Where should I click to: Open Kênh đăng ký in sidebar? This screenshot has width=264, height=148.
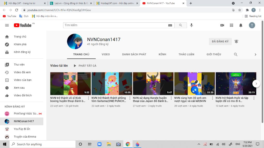coord(22,52)
